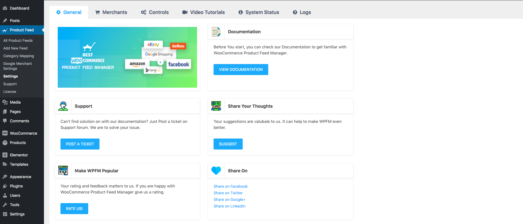
Task: Click the Products box icon
Action: click(5, 143)
